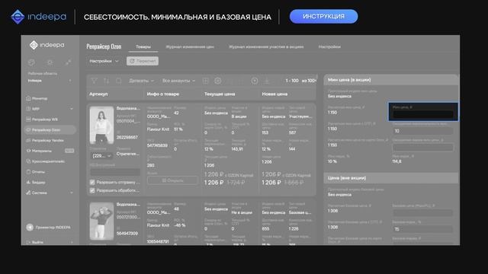Image resolution: width=488 pixels, height=274 pixels.
Task: Click the second product's photo thumbnail
Action: coord(101,221)
